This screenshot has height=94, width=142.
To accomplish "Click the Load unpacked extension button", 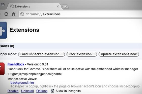I will pos(41,54).
